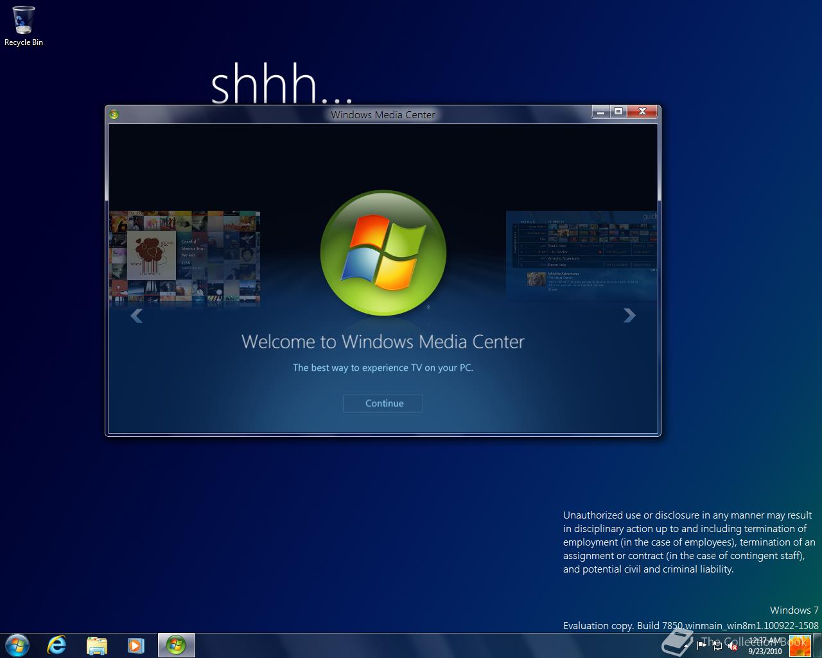Maximize the Windows Media Center window
The image size is (822, 658).
(618, 112)
